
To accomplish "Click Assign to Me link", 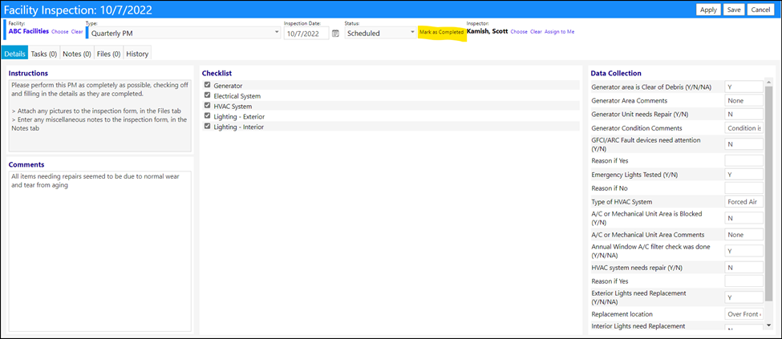I will tap(559, 31).
